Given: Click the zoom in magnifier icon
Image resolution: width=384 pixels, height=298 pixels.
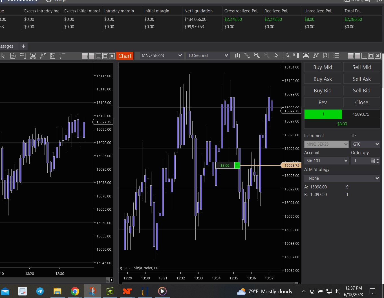Looking at the screenshot, I should (257, 55).
